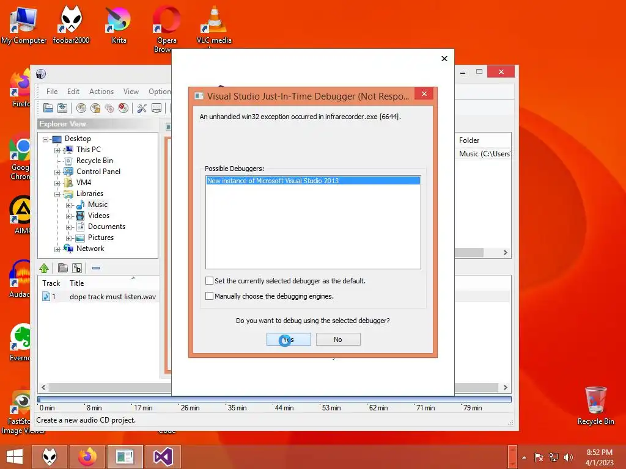This screenshot has height=469, width=626.
Task: Click right arrow of file list scrollbar
Action: [506, 252]
